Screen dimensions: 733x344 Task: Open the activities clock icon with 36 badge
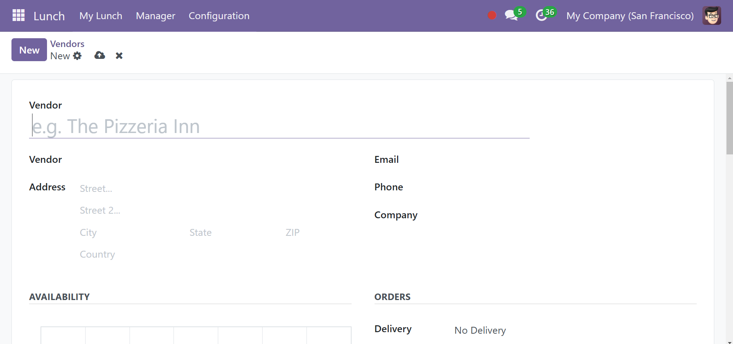(x=545, y=15)
